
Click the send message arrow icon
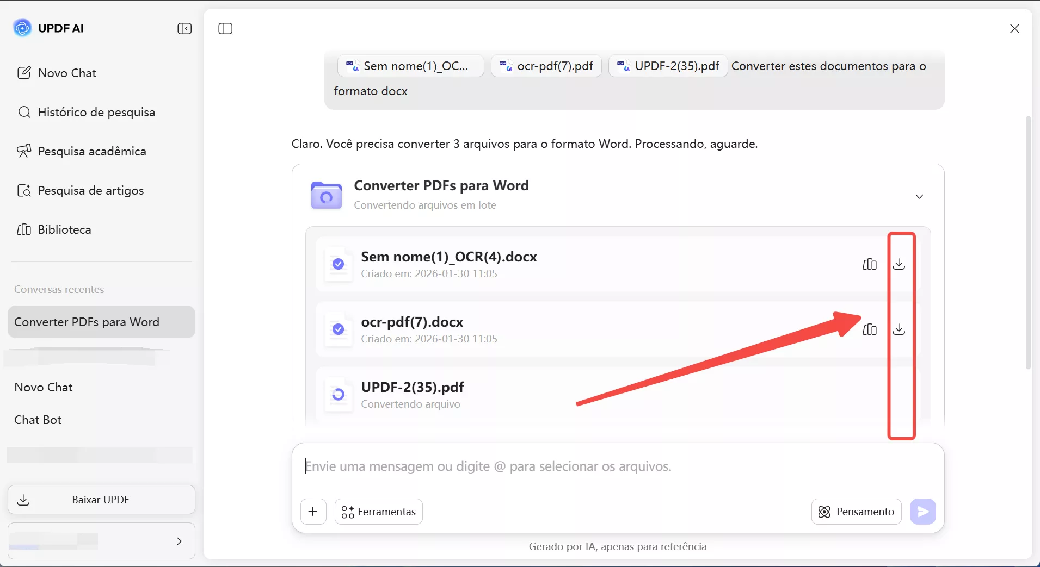[922, 511]
